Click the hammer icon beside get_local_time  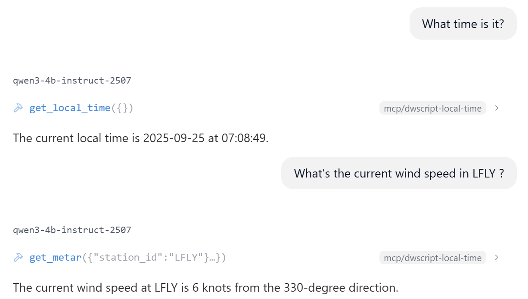pos(18,108)
